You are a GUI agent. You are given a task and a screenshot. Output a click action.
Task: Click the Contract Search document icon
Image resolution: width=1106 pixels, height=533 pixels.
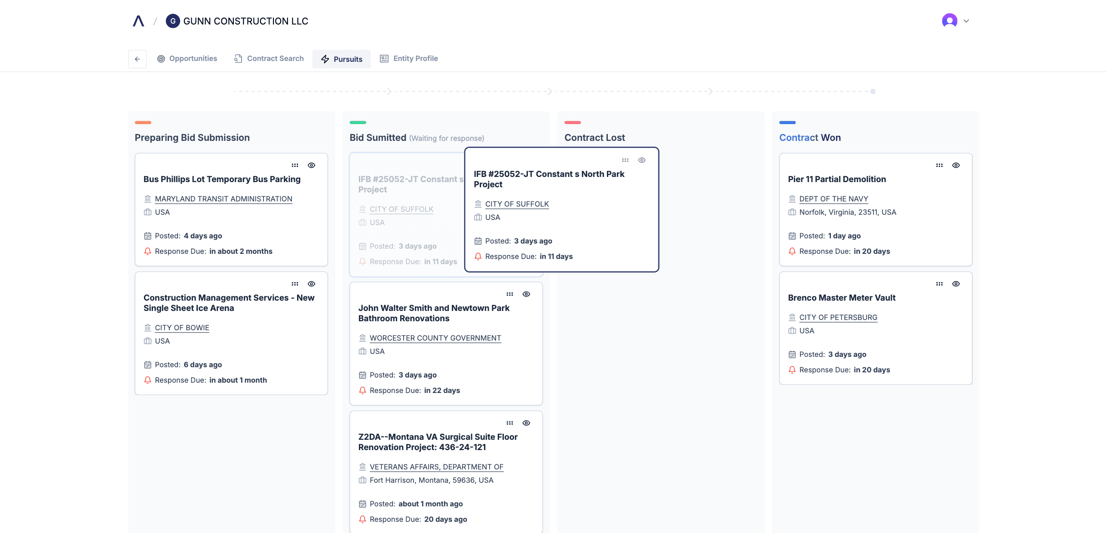click(238, 58)
